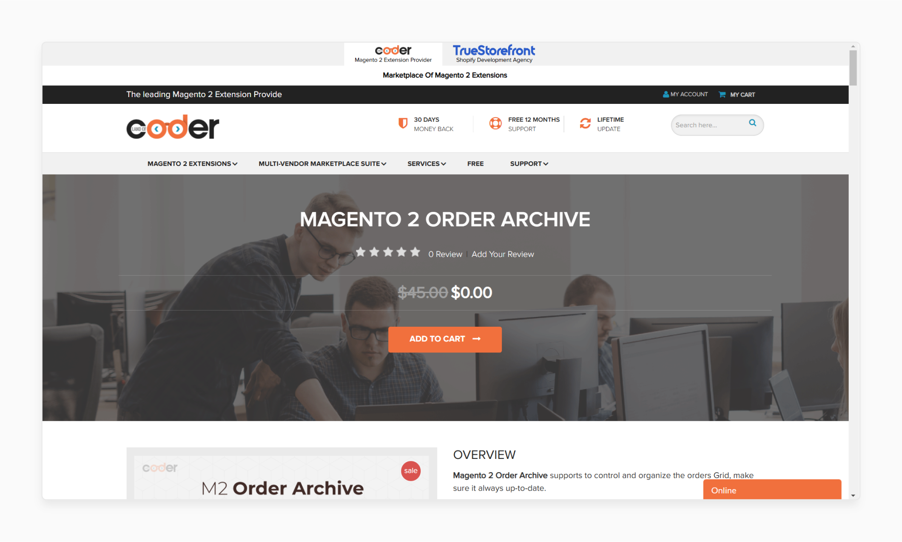
Task: Toggle the sale badge on product thumbnail
Action: coord(411,470)
